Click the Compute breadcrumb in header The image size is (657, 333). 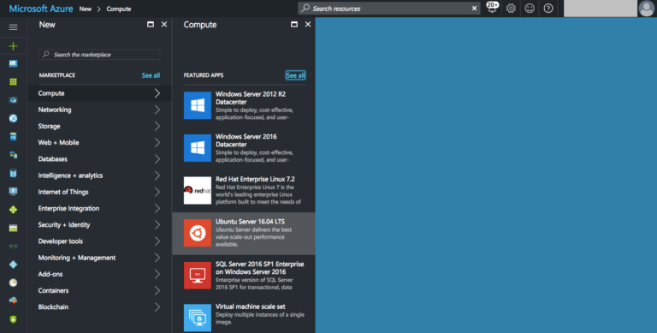point(119,9)
